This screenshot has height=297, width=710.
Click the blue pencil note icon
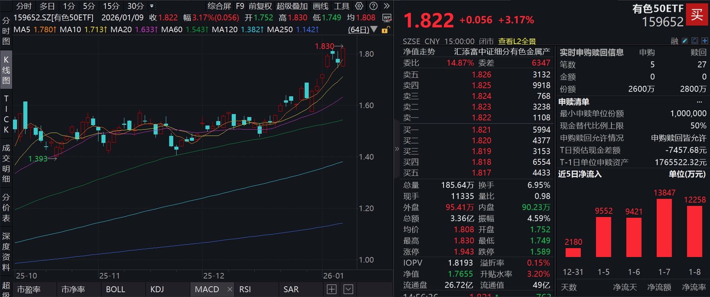tap(685, 41)
